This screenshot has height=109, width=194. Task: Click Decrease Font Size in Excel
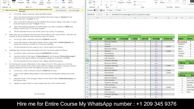[115, 2]
